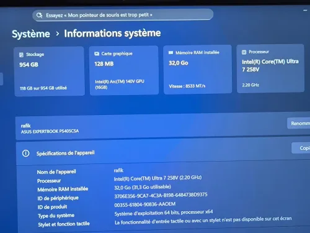Click the ID de produit value "00355-61804-90836-AAOEM"
The width and height of the screenshot is (310, 233).
(x=145, y=204)
